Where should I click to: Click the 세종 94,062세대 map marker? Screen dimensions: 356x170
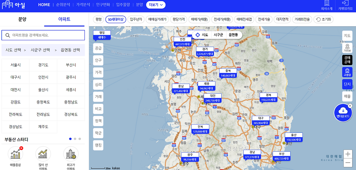(206, 86)
